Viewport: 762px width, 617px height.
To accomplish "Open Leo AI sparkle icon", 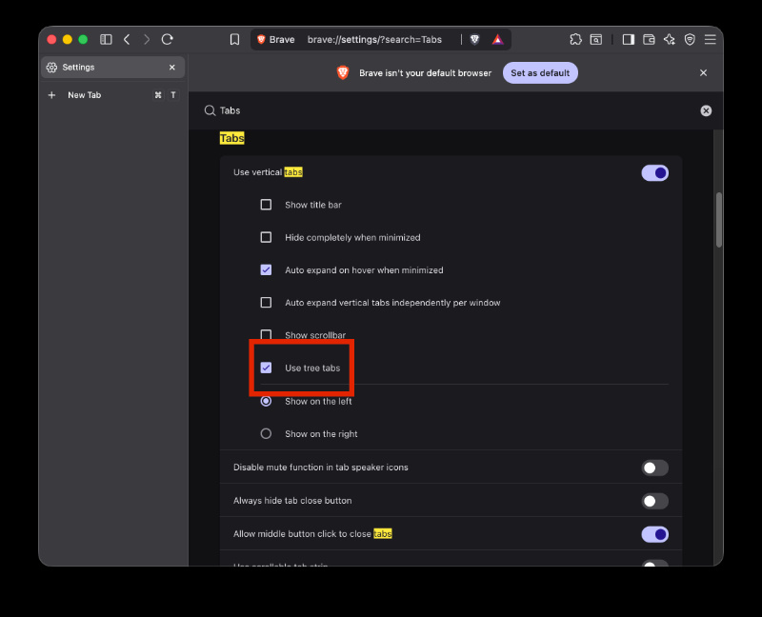I will pyautogui.click(x=670, y=39).
